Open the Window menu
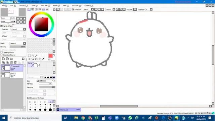Screen dimensions: 215x121 point(77,5)
